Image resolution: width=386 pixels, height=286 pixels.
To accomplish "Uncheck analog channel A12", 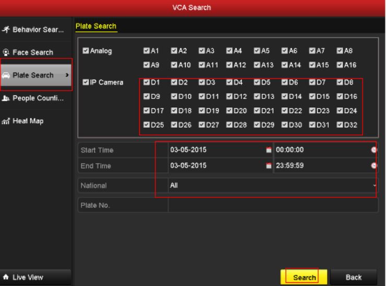I will [229, 65].
